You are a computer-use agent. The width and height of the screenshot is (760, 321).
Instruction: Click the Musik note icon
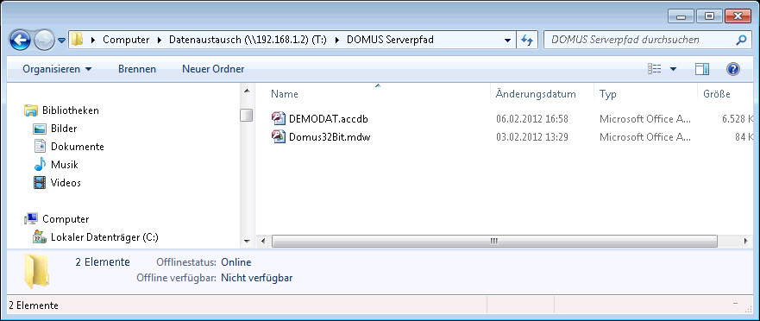pos(40,164)
